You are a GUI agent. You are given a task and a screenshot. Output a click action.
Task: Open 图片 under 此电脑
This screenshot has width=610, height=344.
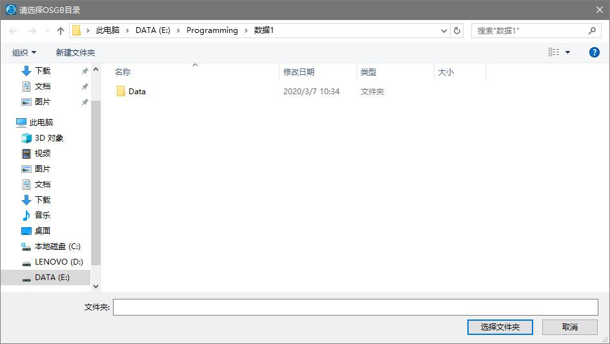(43, 169)
